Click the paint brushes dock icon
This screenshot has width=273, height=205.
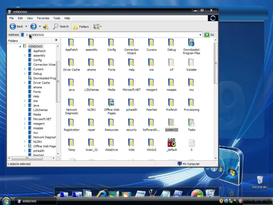[x=152, y=193]
